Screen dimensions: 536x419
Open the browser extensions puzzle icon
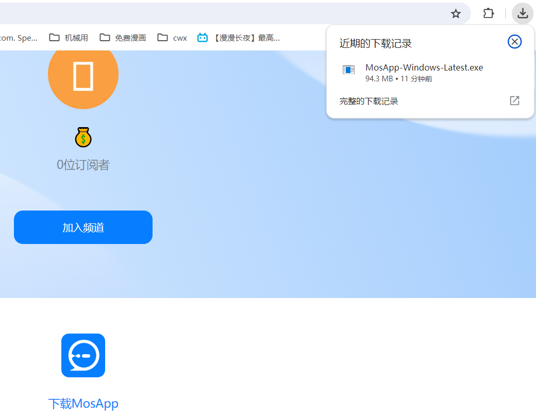(488, 14)
